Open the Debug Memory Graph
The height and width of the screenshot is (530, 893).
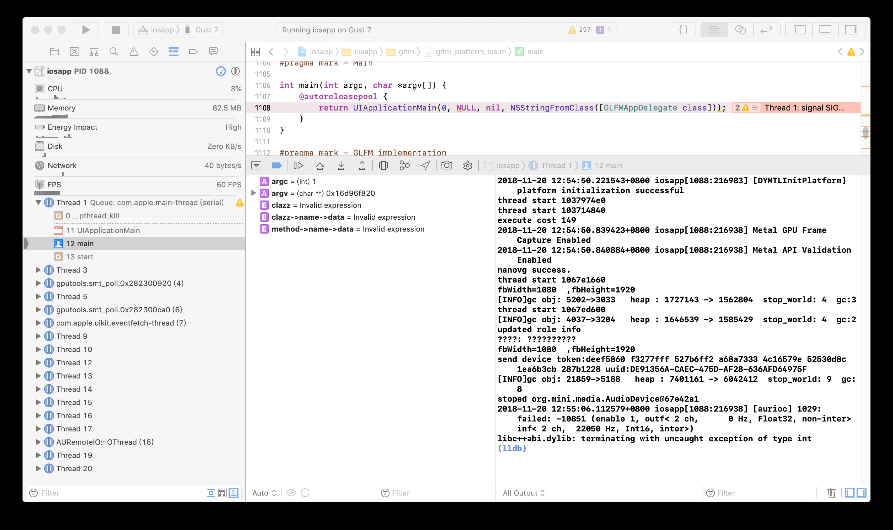404,165
